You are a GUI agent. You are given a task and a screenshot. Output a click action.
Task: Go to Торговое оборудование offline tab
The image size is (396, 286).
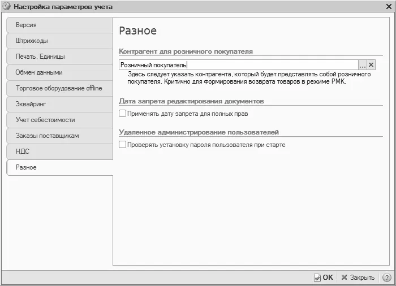coord(59,88)
